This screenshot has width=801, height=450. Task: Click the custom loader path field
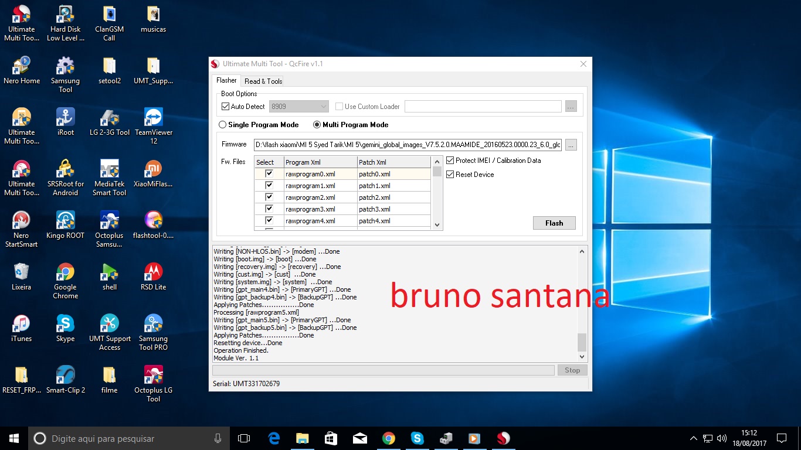pos(483,107)
